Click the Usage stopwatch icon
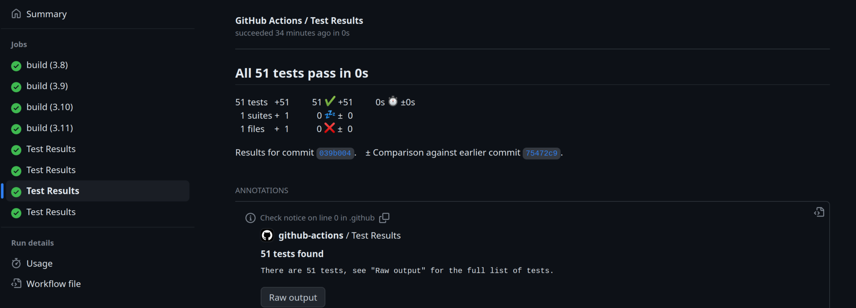Screen dimensions: 856x308 pos(16,263)
